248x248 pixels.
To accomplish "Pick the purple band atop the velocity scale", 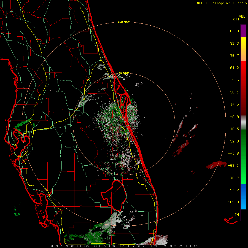I will coord(243,31).
